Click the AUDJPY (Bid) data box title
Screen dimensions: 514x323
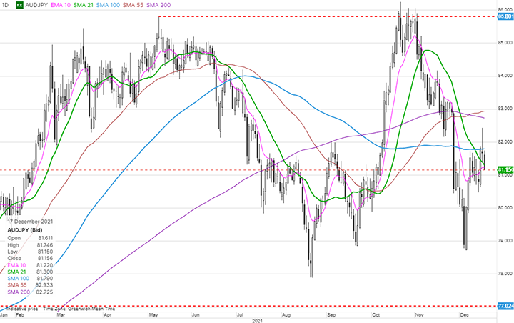coord(25,230)
